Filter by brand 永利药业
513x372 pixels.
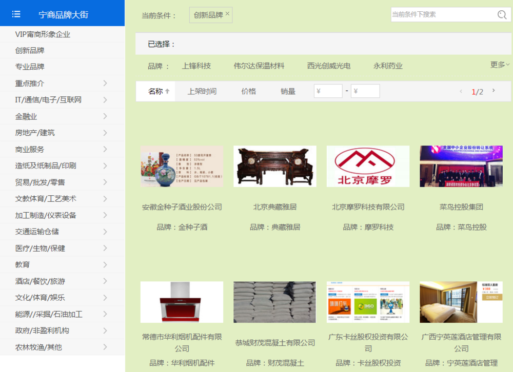(x=388, y=66)
